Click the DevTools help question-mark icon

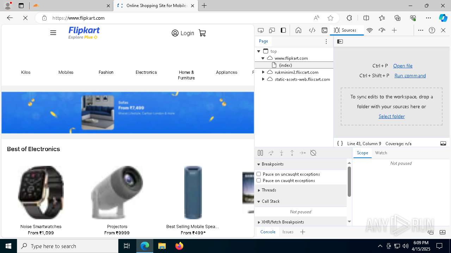[432, 30]
